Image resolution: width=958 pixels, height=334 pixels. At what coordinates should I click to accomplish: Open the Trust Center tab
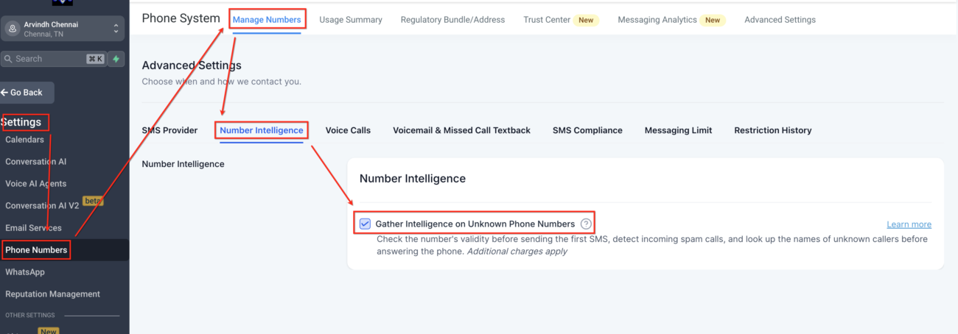[x=547, y=20]
